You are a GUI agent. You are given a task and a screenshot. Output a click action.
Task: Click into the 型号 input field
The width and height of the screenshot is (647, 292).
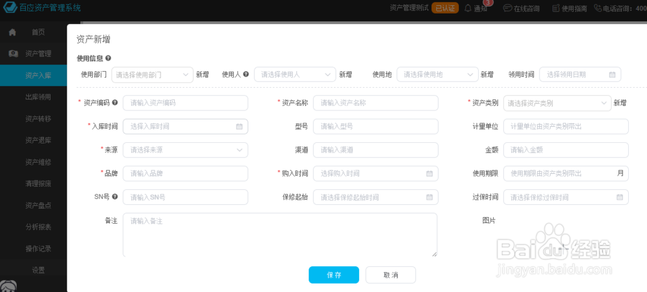tap(375, 127)
